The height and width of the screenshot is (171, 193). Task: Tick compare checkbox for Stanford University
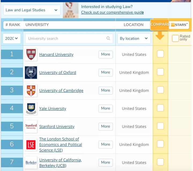[160, 126]
